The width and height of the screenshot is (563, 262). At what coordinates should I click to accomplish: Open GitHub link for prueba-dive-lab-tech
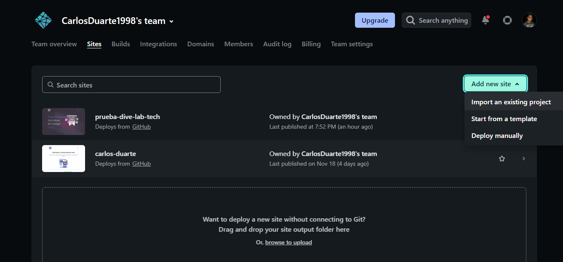coord(141,127)
